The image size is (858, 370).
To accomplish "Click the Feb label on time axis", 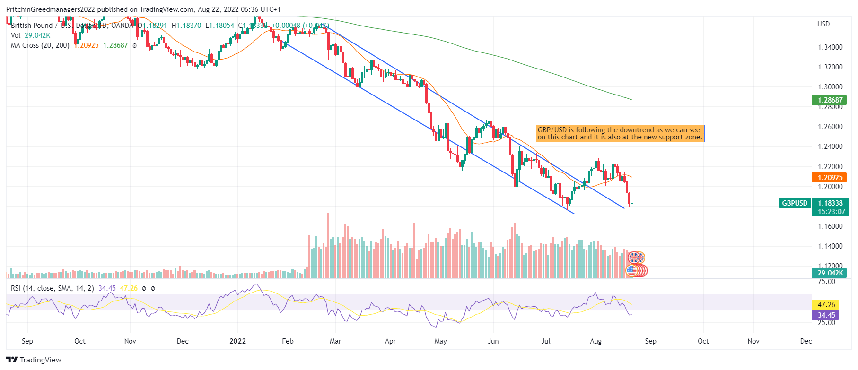I will 288,341.
